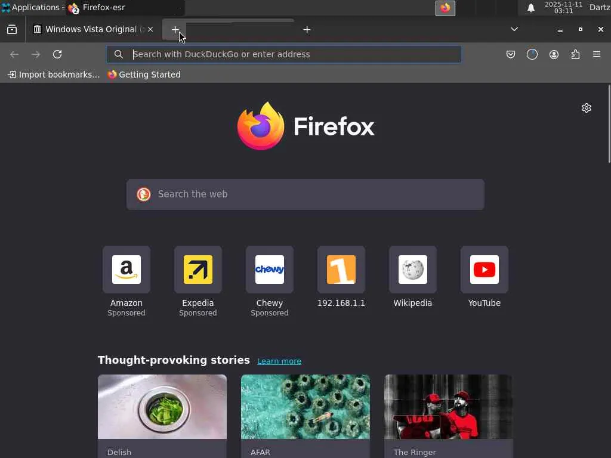
Task: Click the Dartz user label in the panel
Action: 600,7
